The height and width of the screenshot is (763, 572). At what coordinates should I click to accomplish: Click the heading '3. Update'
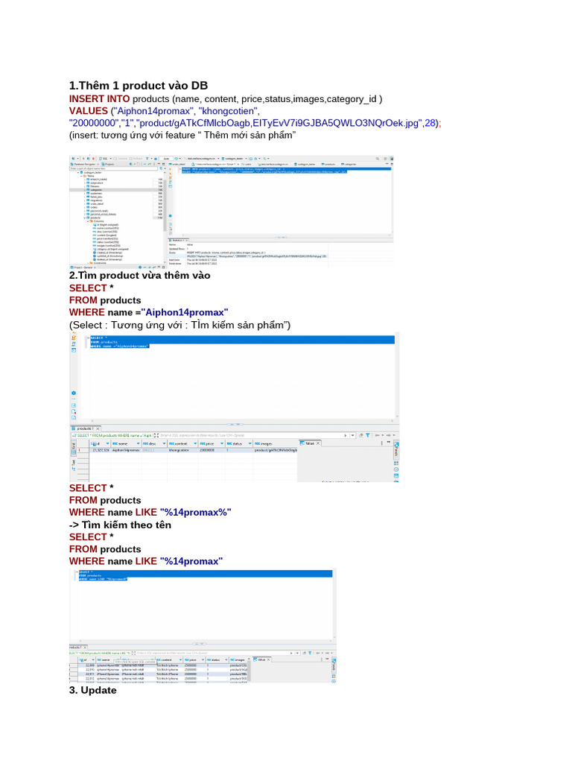coord(93,691)
